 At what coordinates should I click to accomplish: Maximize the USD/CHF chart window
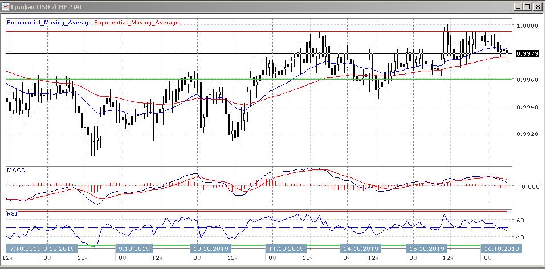click(528, 7)
